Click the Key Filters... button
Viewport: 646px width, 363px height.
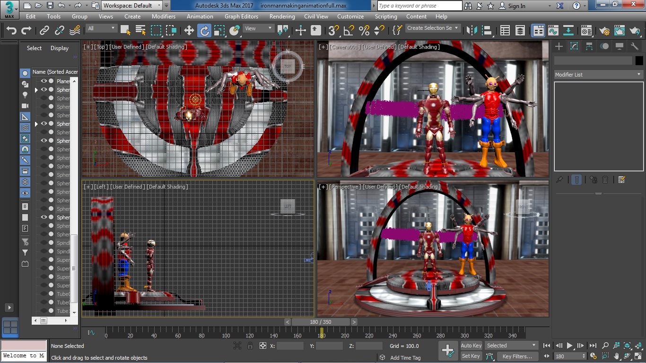[x=517, y=356]
